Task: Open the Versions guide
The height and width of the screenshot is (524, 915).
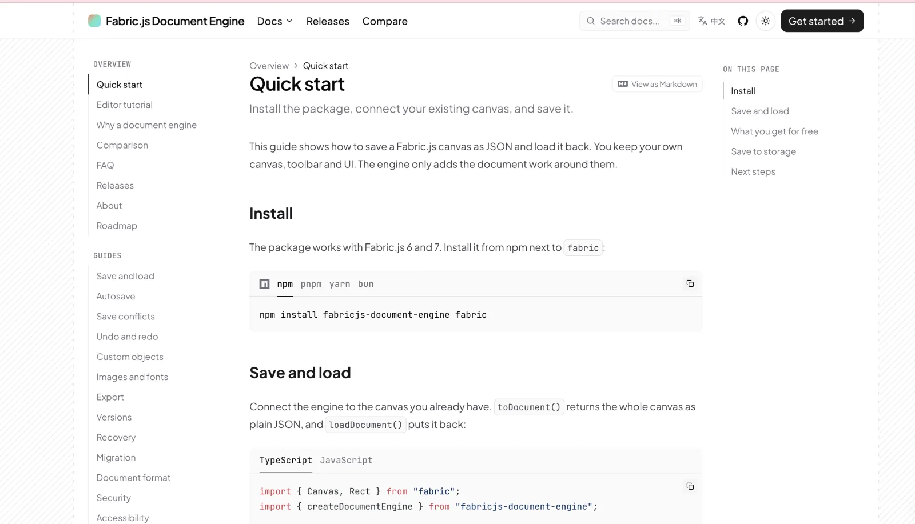Action: [114, 417]
